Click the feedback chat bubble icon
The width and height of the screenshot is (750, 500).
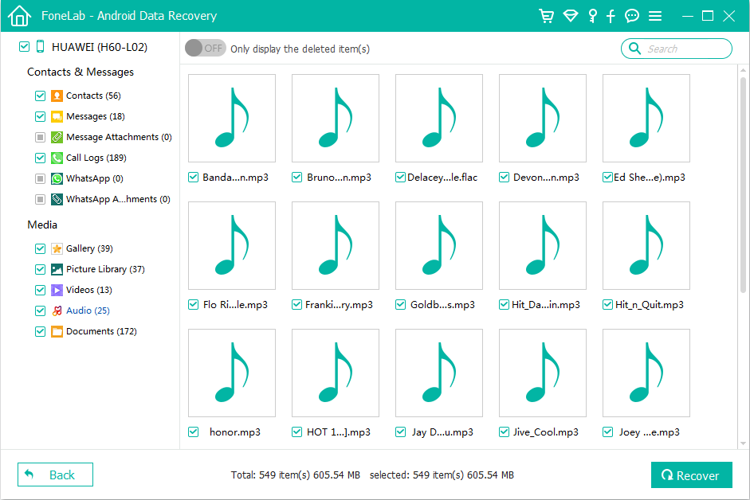click(632, 16)
